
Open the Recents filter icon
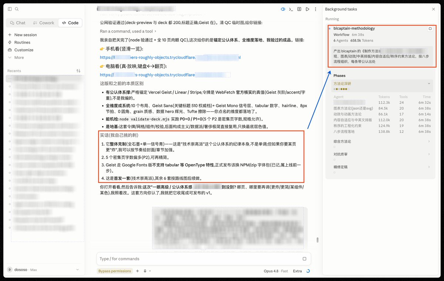[x=79, y=71]
